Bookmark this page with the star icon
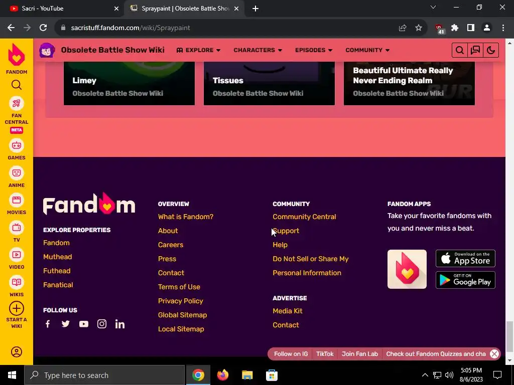 pyautogui.click(x=418, y=28)
